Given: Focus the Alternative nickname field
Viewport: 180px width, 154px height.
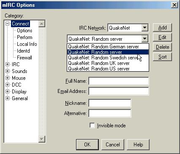Looking at the screenshot, I should [x=110, y=113].
